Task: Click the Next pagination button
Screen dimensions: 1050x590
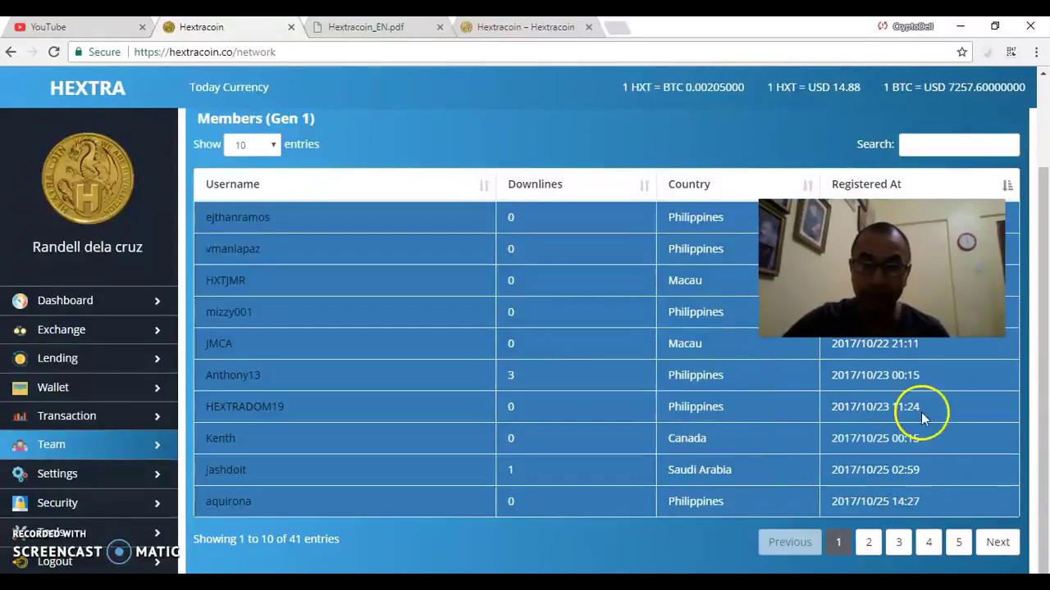Action: click(997, 542)
